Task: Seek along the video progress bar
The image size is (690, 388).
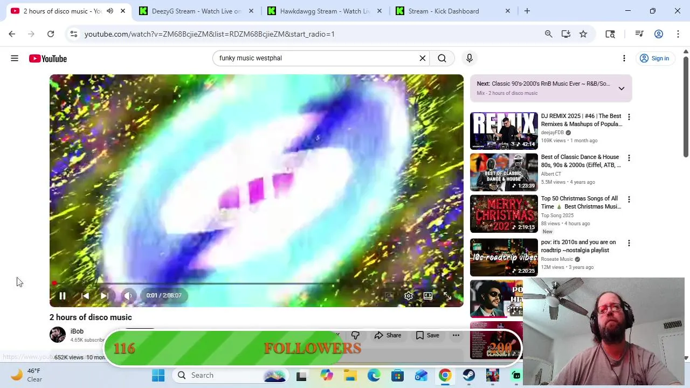Action: click(257, 283)
